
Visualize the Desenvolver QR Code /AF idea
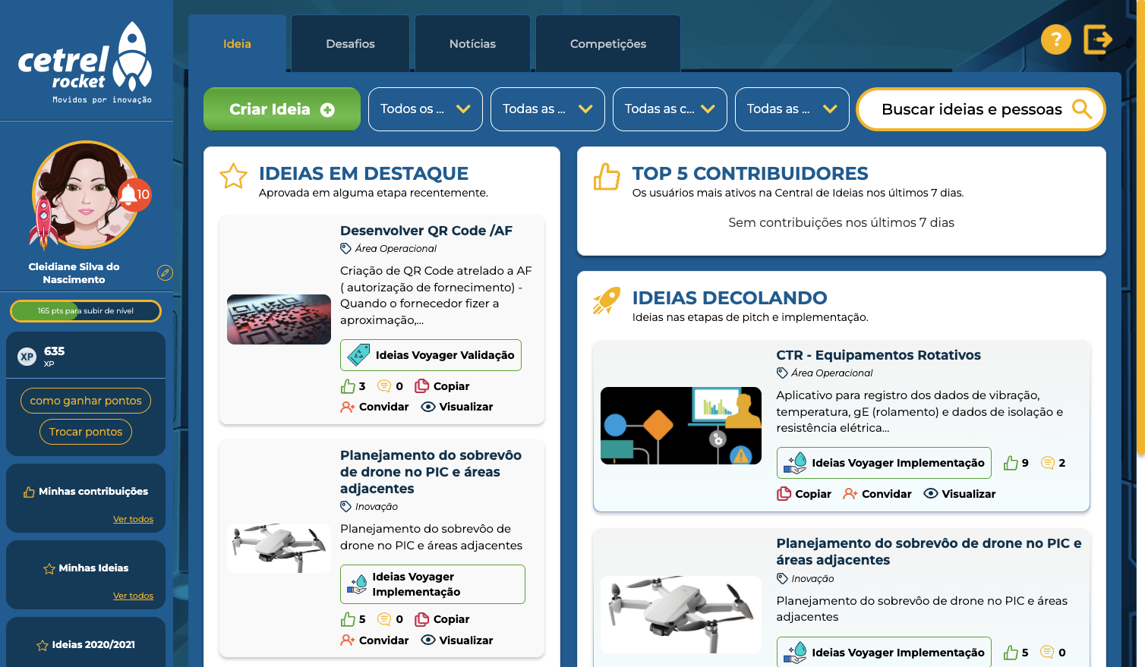457,407
